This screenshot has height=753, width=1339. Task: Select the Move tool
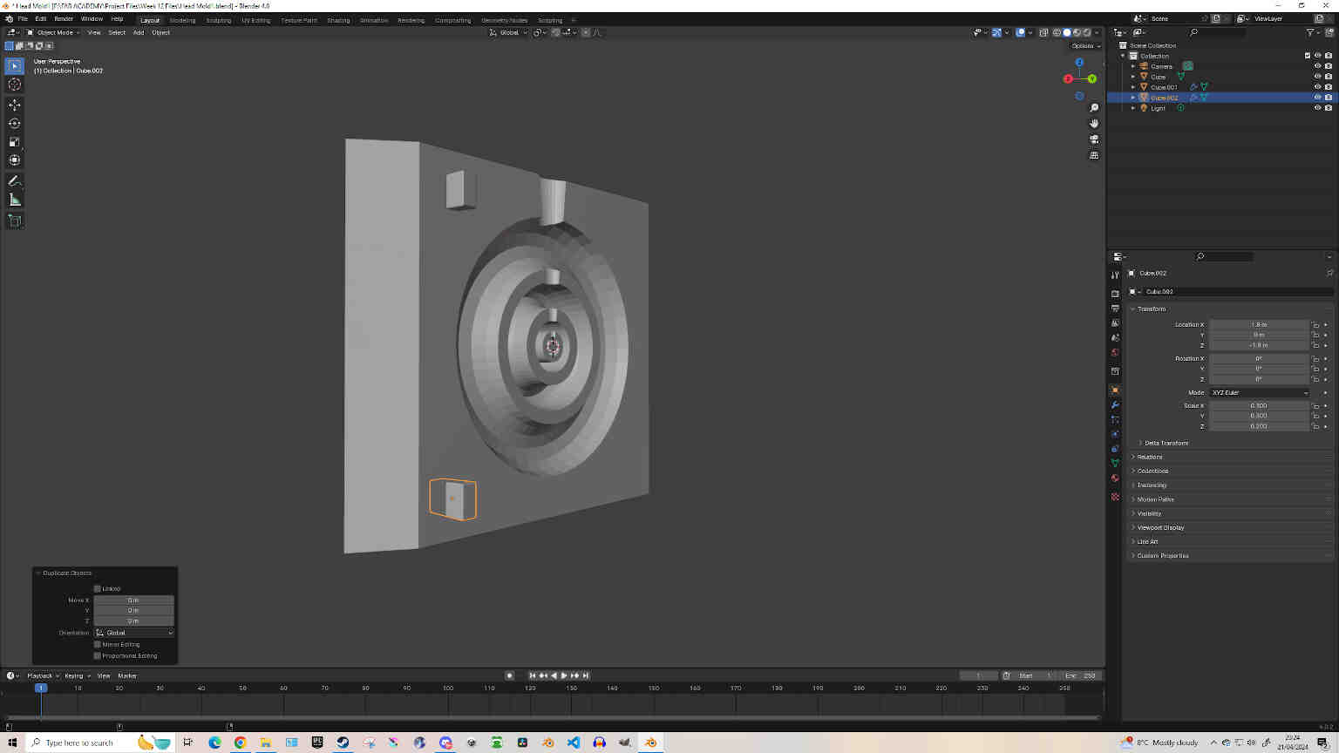tap(14, 105)
